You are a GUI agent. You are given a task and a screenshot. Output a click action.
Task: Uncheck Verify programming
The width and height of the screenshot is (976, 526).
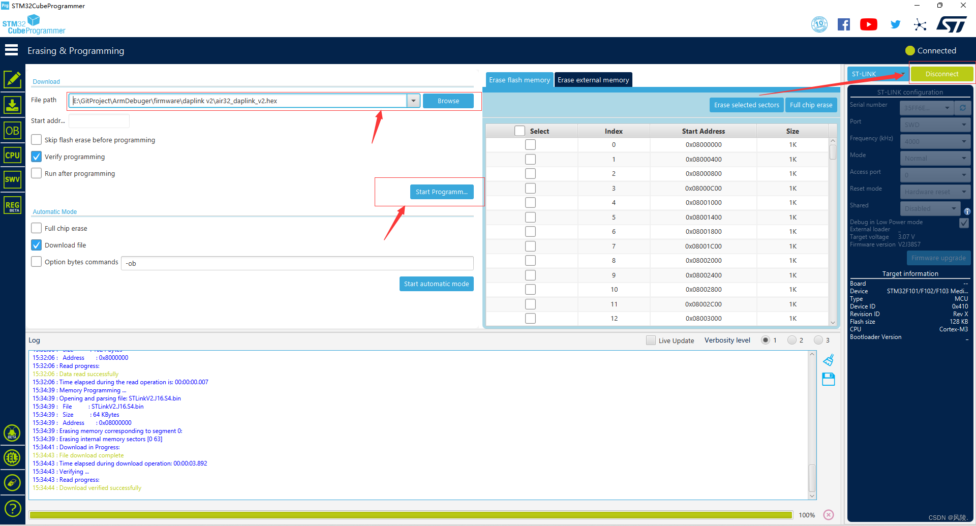[37, 157]
